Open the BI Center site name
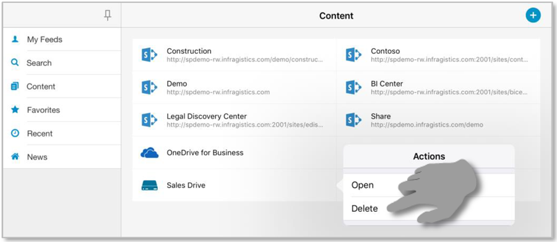Image resolution: width=557 pixels, height=242 pixels. point(387,83)
